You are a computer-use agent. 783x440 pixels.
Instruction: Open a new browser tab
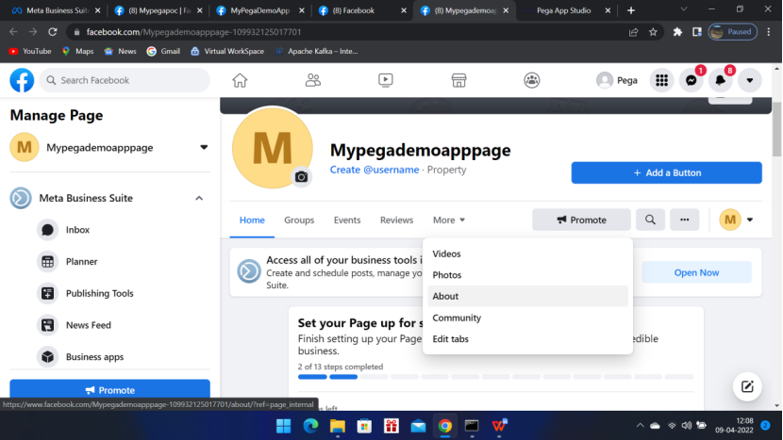coord(631,10)
